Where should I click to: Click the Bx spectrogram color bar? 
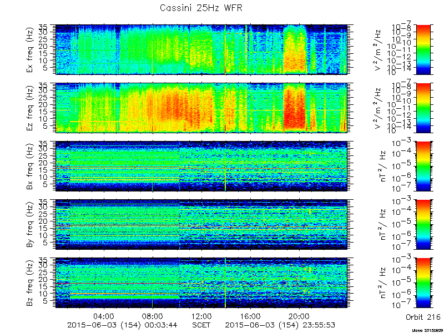tap(423, 166)
